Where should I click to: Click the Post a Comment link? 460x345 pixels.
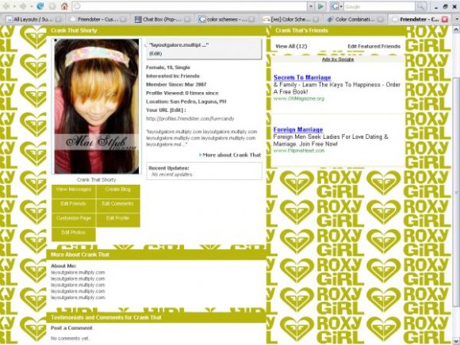point(71,328)
